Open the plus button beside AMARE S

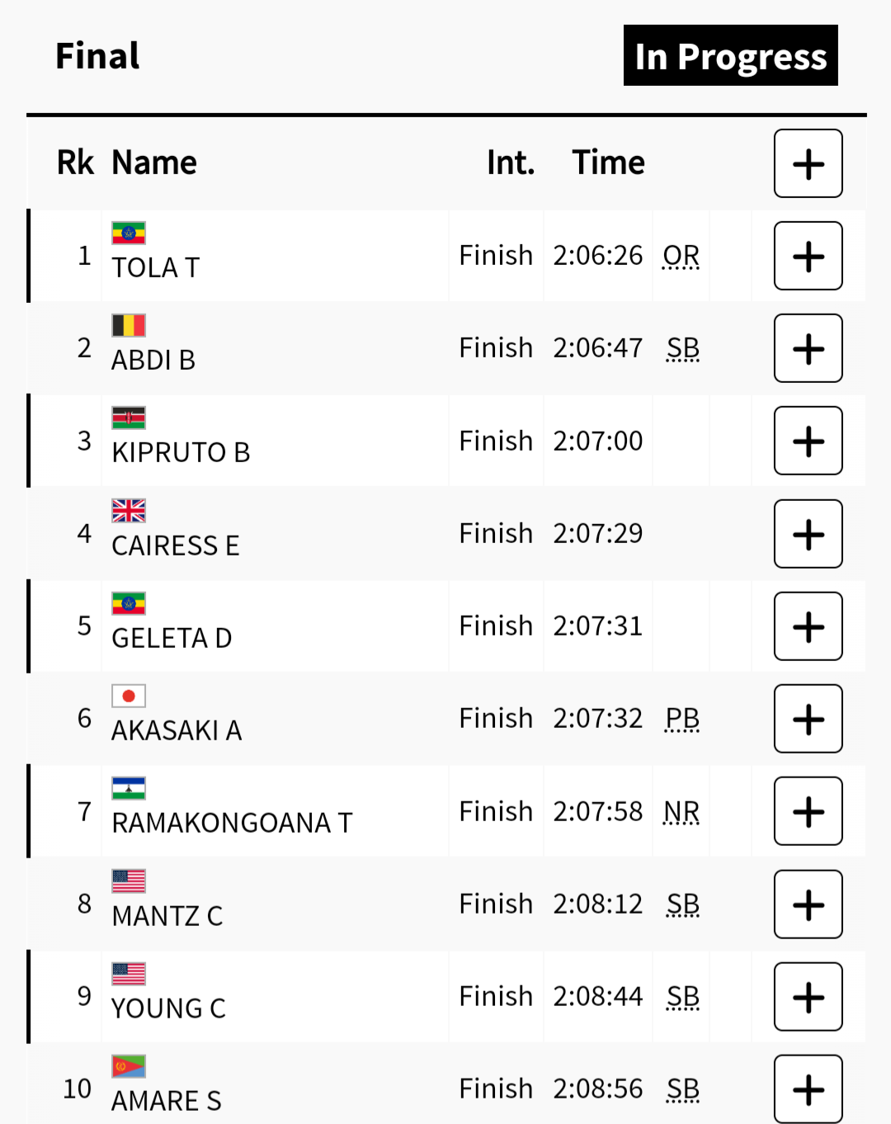[808, 1089]
